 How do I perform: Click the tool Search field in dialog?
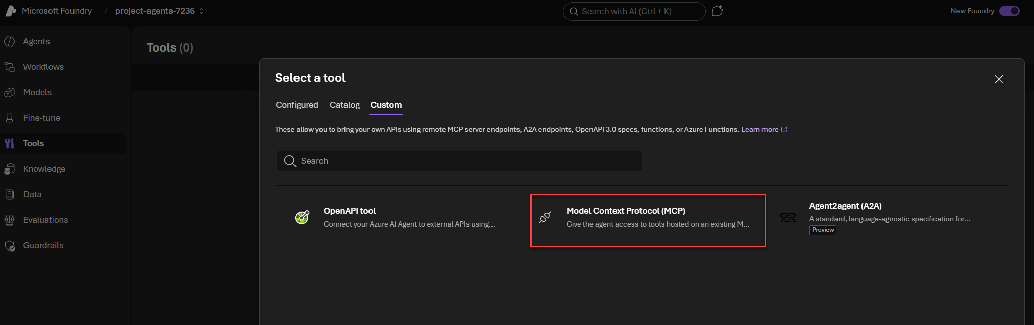click(459, 161)
